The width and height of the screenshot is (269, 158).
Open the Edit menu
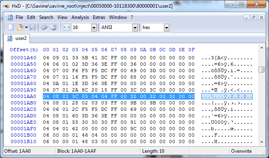(x=31, y=17)
